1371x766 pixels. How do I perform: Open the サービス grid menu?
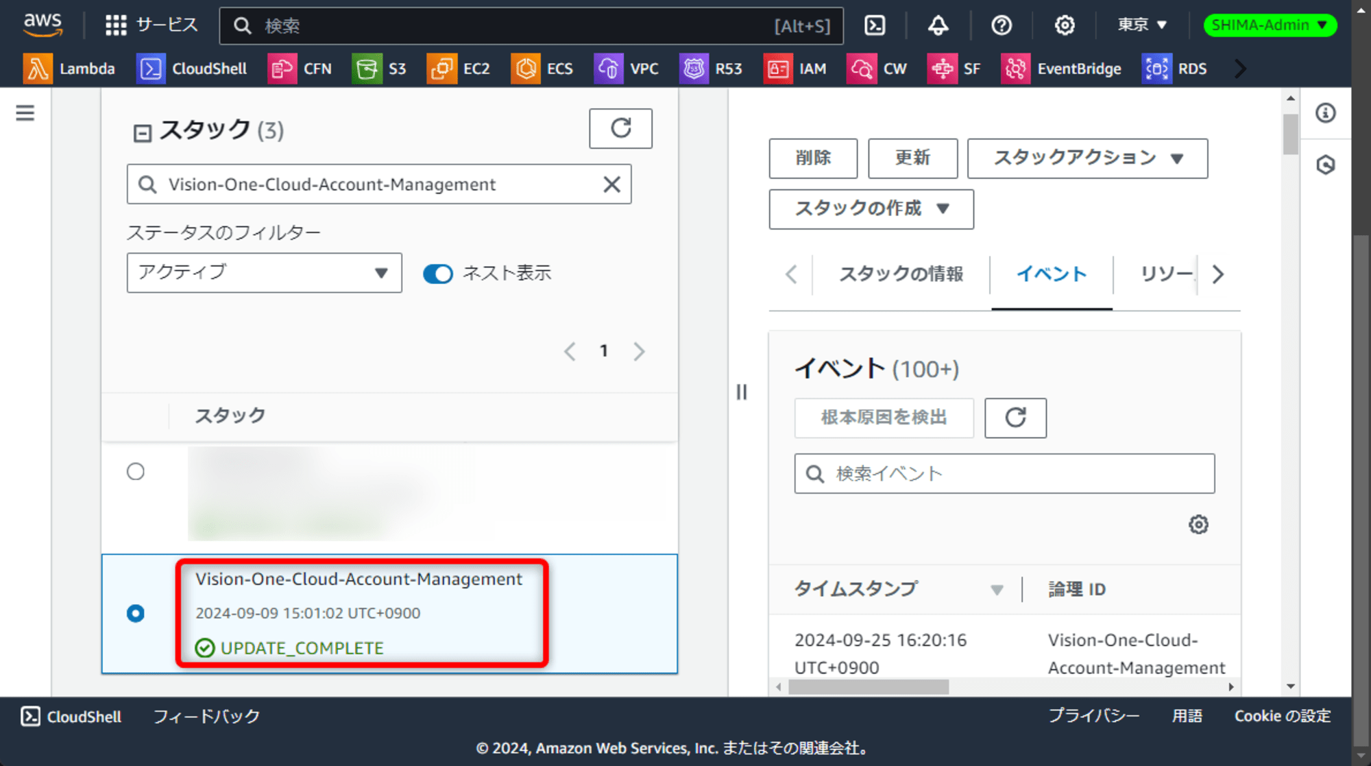151,25
